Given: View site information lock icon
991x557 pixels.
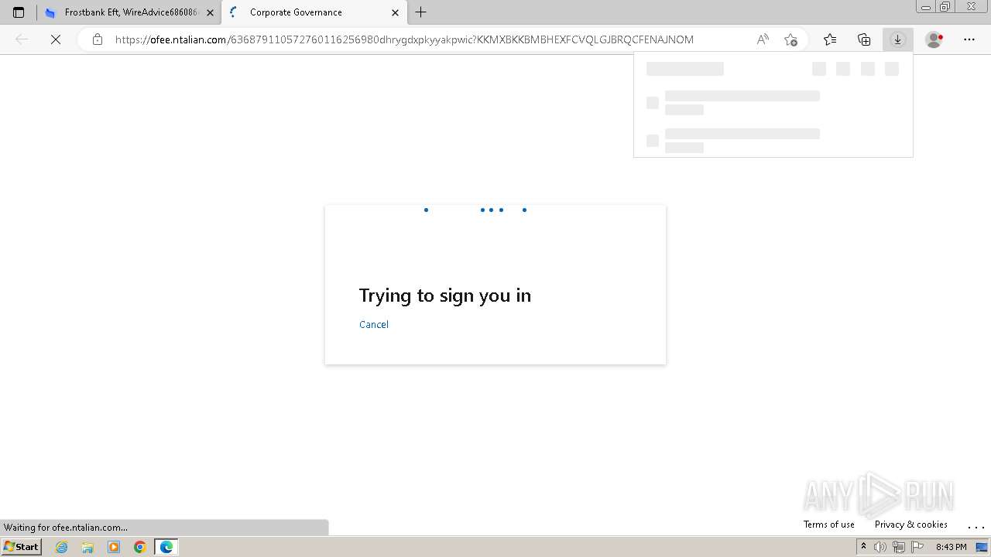Looking at the screenshot, I should click(x=97, y=39).
